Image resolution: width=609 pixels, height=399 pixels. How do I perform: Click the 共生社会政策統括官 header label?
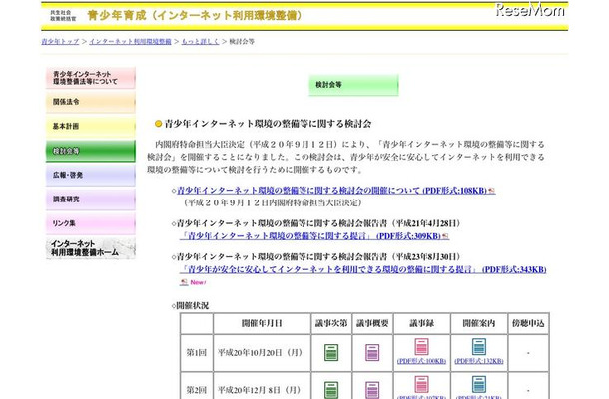pyautogui.click(x=63, y=16)
